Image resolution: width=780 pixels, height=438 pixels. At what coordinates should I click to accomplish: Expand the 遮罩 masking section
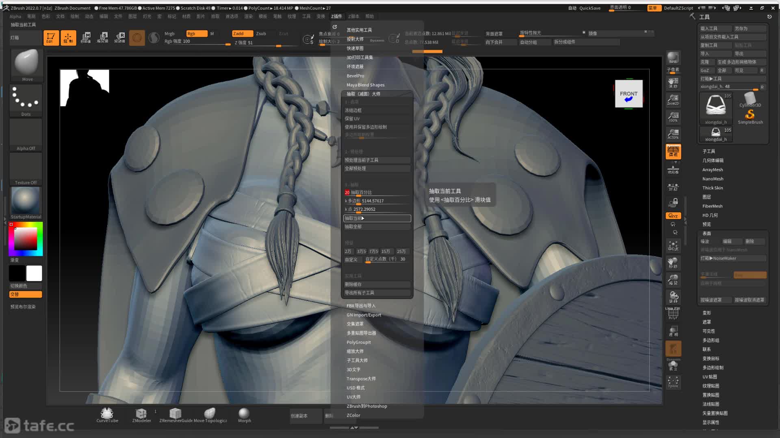[706, 322]
